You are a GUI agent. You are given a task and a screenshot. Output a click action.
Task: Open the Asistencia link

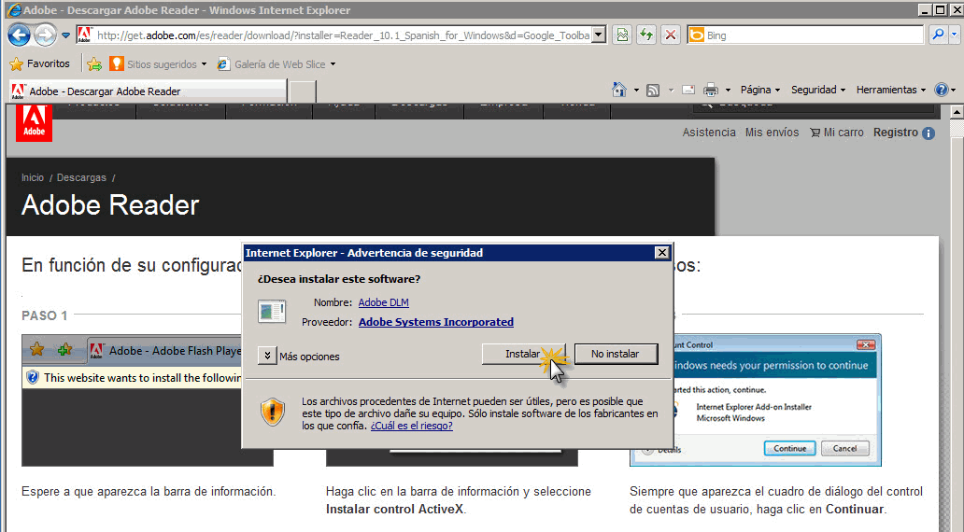pyautogui.click(x=709, y=133)
